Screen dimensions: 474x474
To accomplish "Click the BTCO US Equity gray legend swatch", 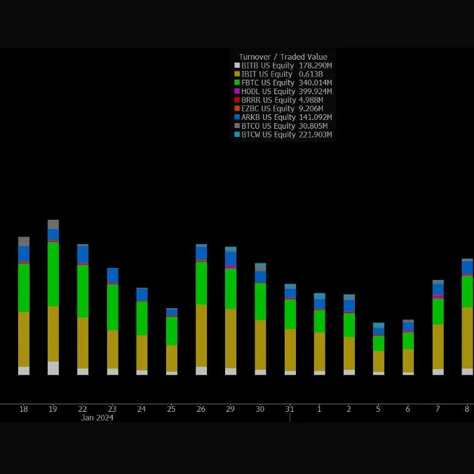I will 237,126.
